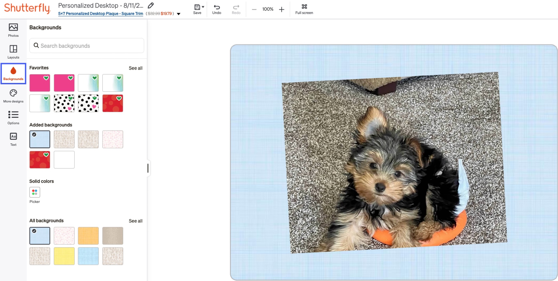This screenshot has width=558, height=281.
Task: Select orange linen background
Action: click(88, 236)
